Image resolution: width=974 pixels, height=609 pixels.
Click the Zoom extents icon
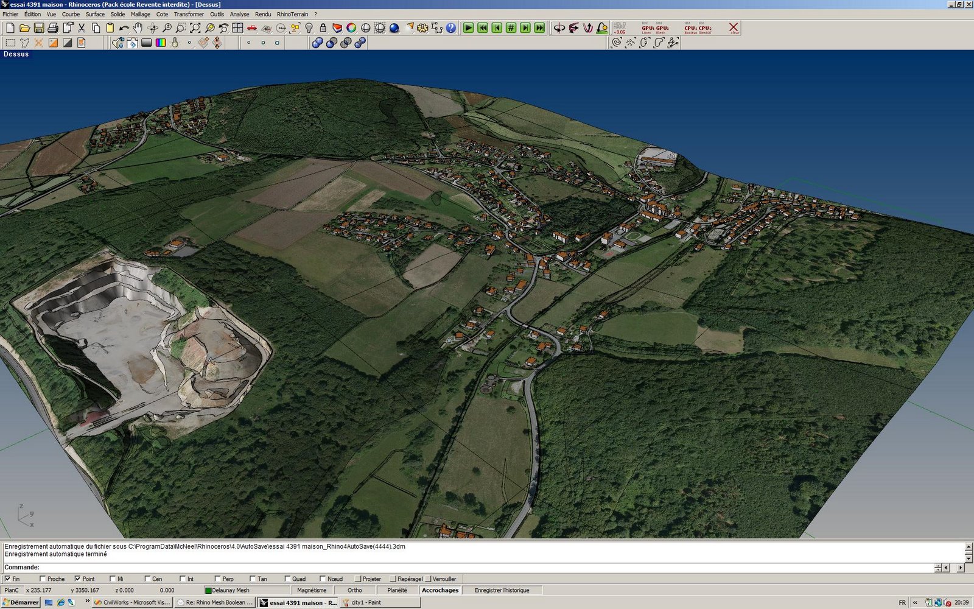pos(195,28)
